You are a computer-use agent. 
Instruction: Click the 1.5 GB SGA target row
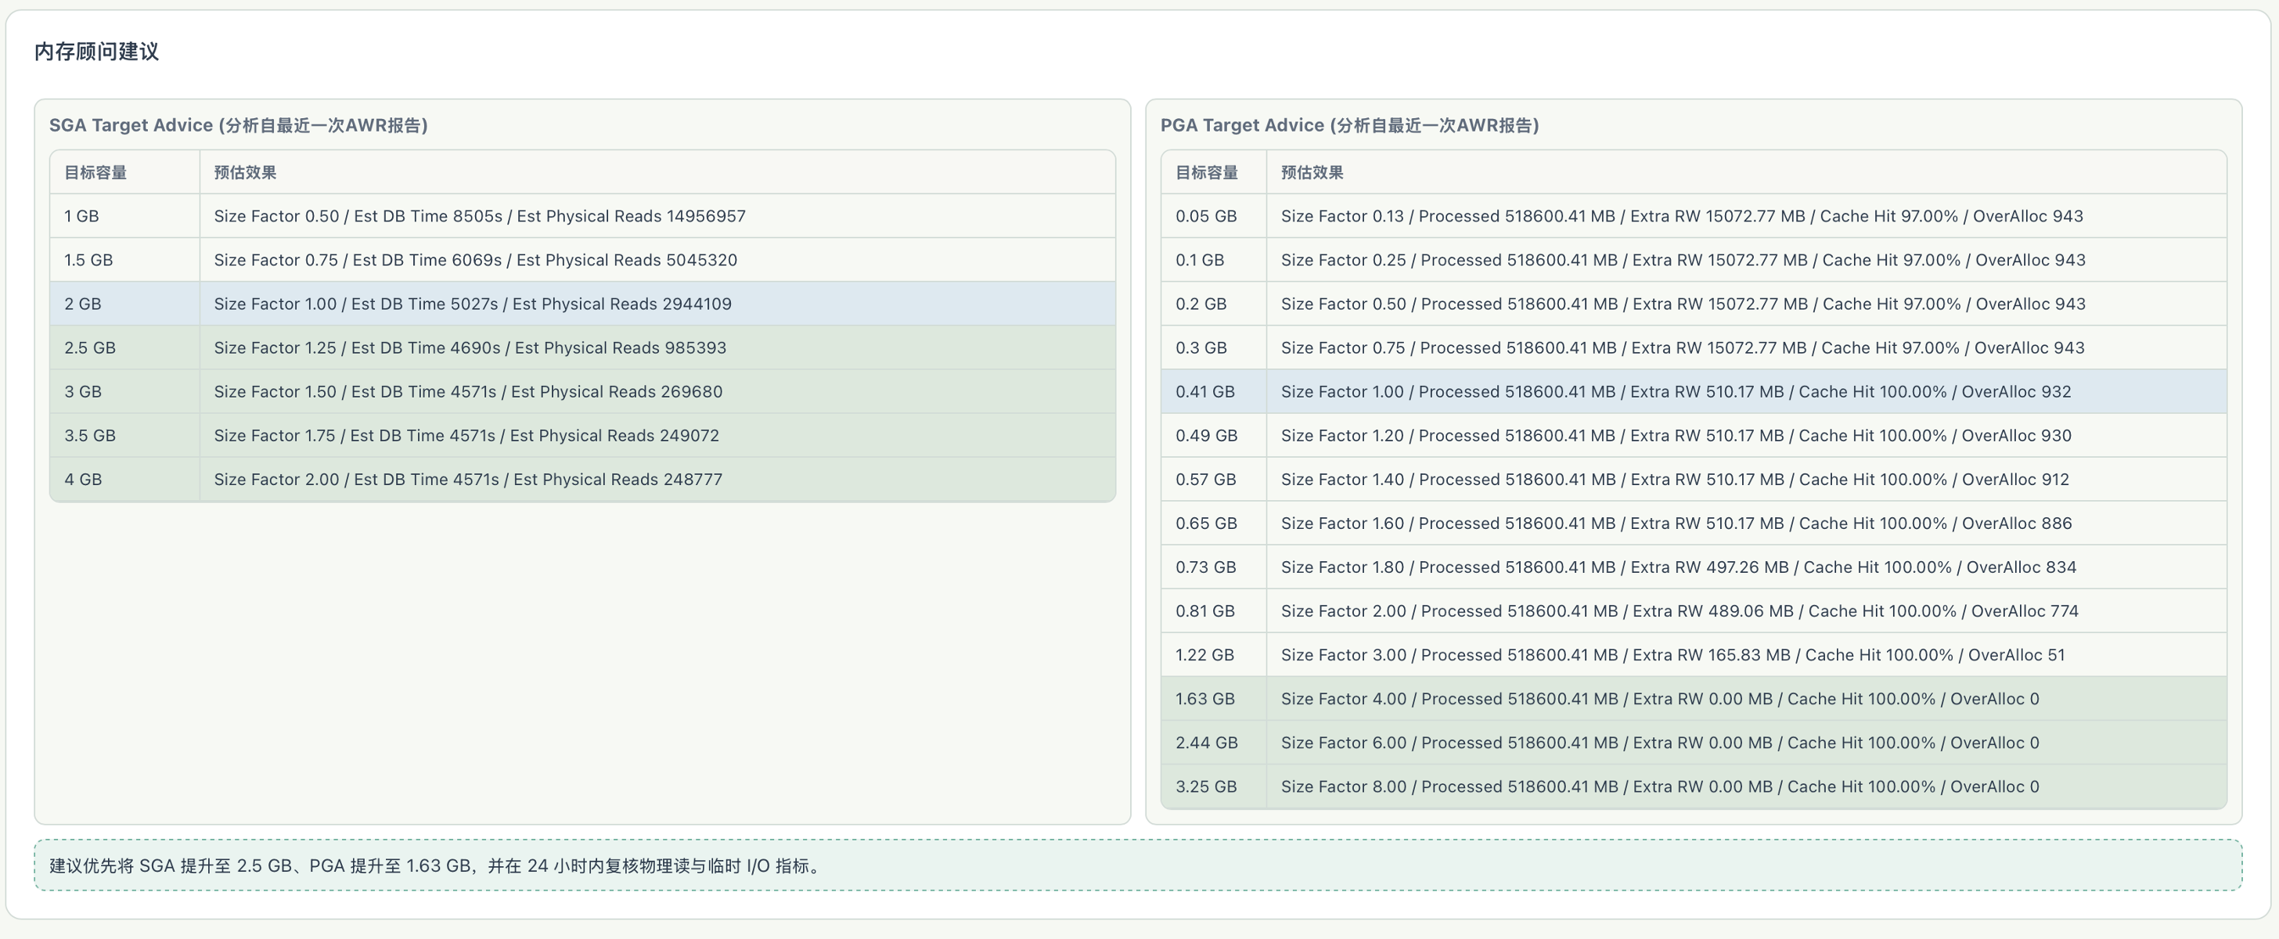tap(582, 260)
